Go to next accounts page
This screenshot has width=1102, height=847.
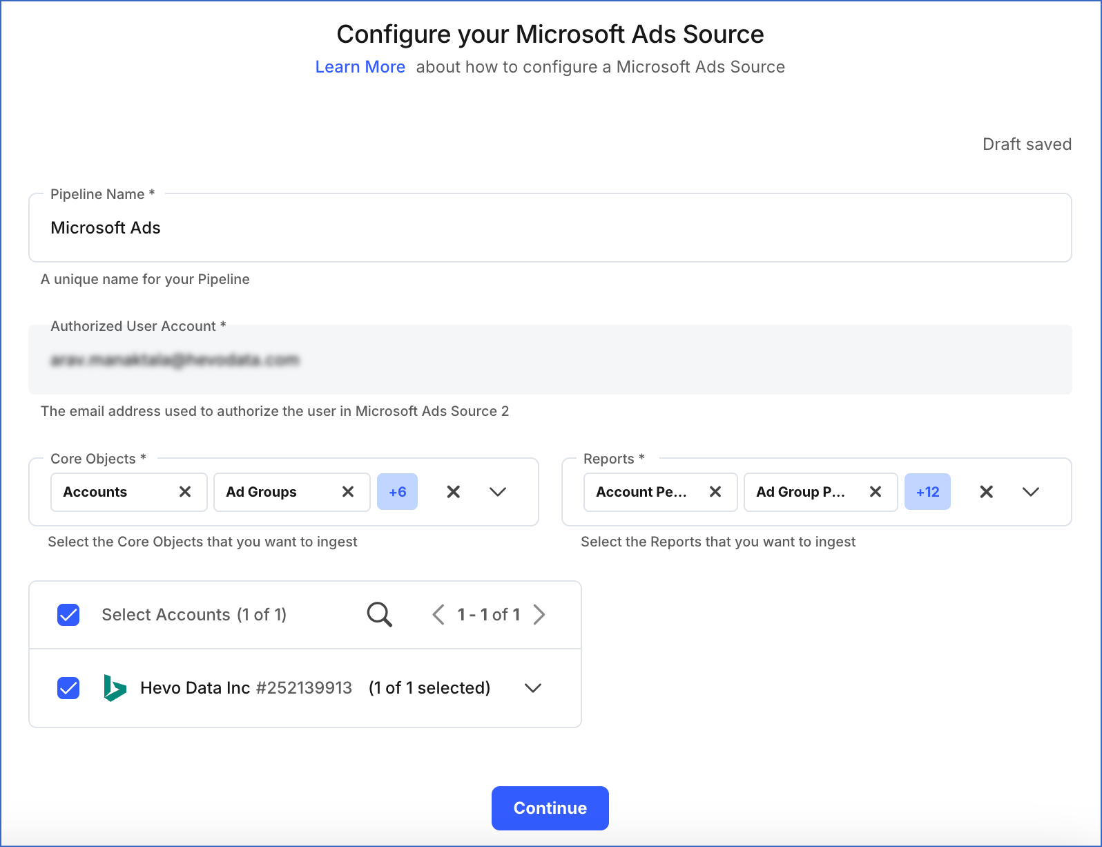coord(539,614)
